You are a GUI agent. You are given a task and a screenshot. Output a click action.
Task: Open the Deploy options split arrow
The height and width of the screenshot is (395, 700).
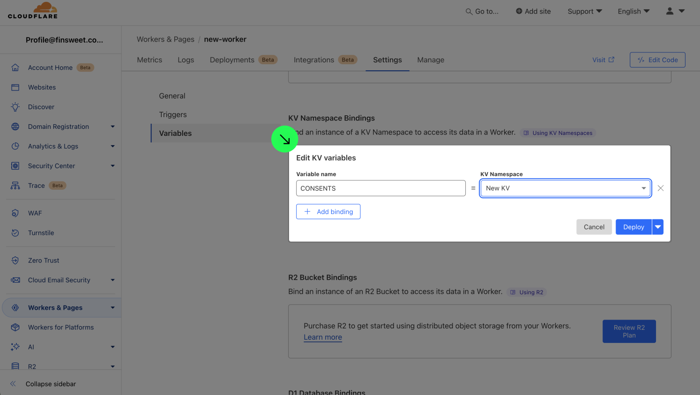[x=658, y=227]
